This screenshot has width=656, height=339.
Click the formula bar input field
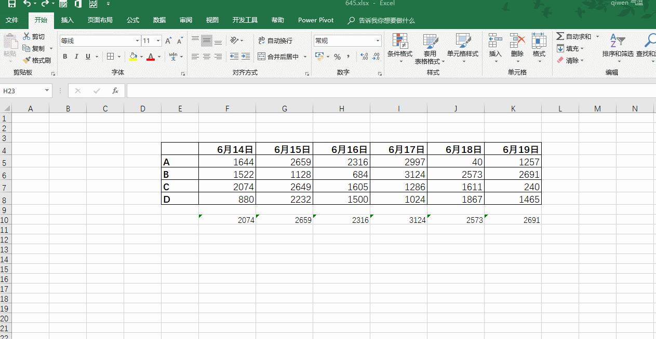click(391, 91)
